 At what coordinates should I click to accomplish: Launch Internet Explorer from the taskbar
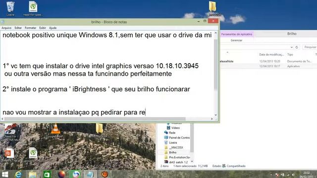coord(18,175)
